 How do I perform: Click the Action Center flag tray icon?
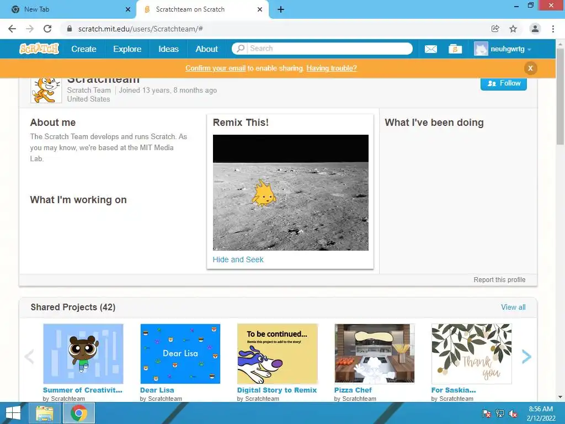(x=487, y=414)
